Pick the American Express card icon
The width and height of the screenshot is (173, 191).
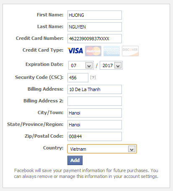click(x=111, y=51)
